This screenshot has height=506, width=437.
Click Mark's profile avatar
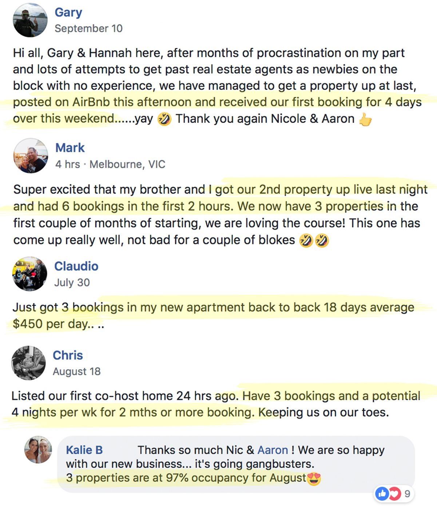coord(31,156)
